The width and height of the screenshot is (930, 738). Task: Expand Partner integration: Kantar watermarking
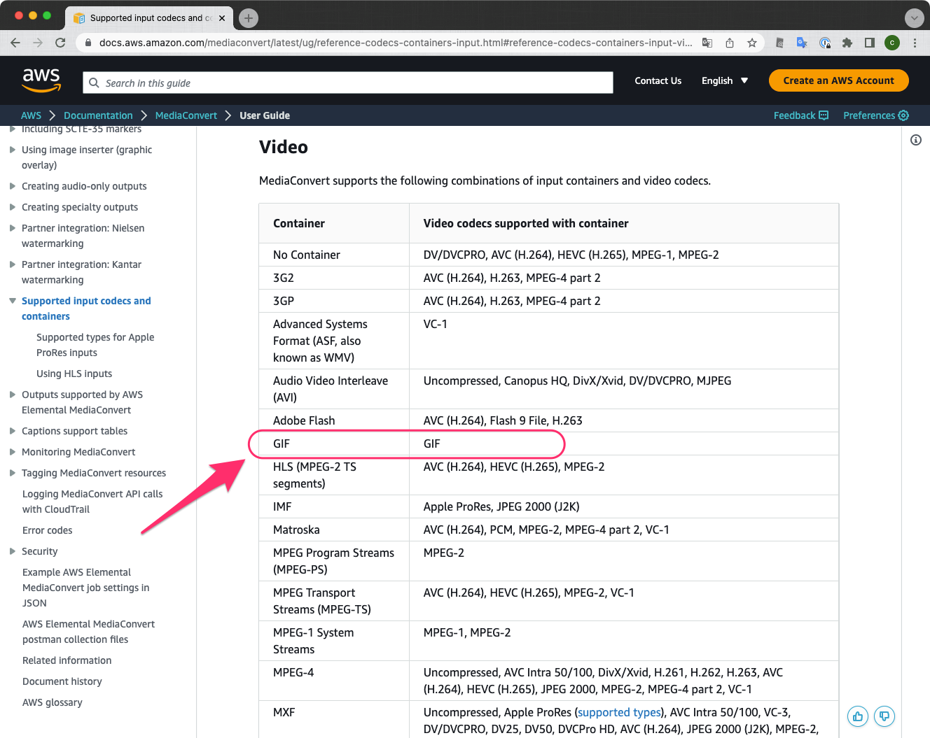point(13,264)
